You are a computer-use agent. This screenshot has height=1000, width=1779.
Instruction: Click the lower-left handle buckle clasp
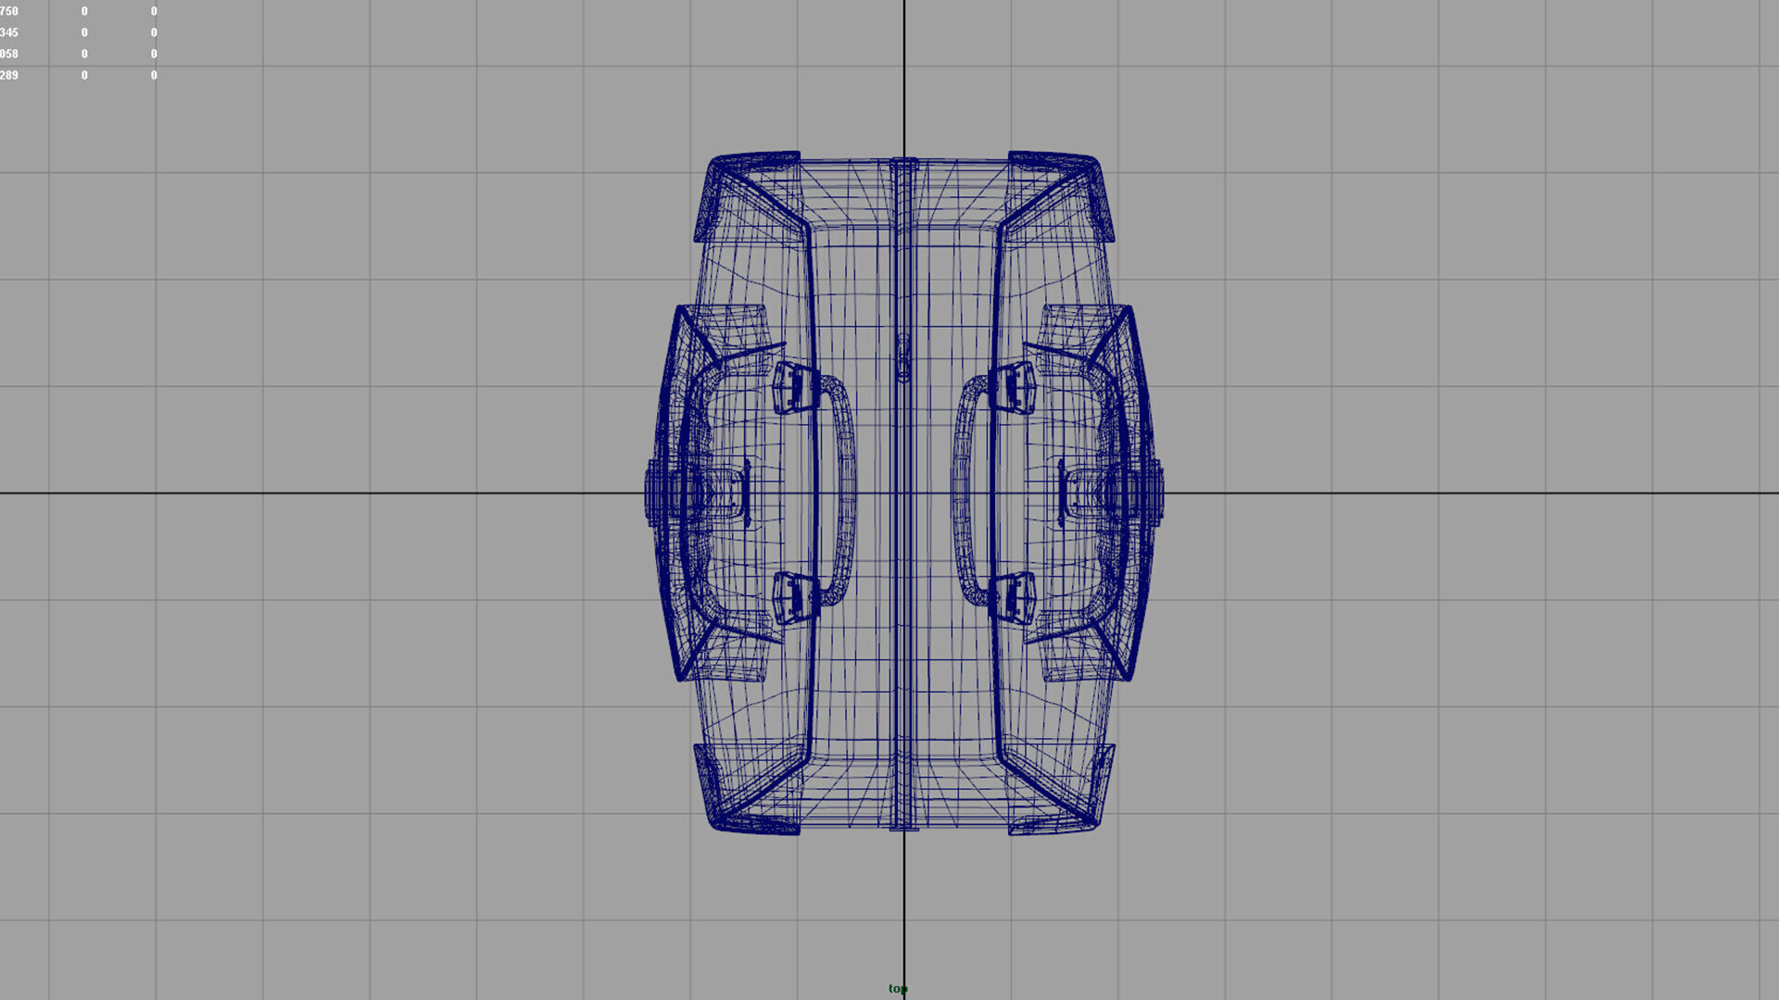[x=796, y=597]
